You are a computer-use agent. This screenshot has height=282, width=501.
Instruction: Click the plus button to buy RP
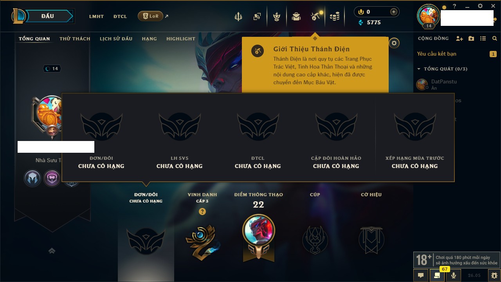[394, 12]
